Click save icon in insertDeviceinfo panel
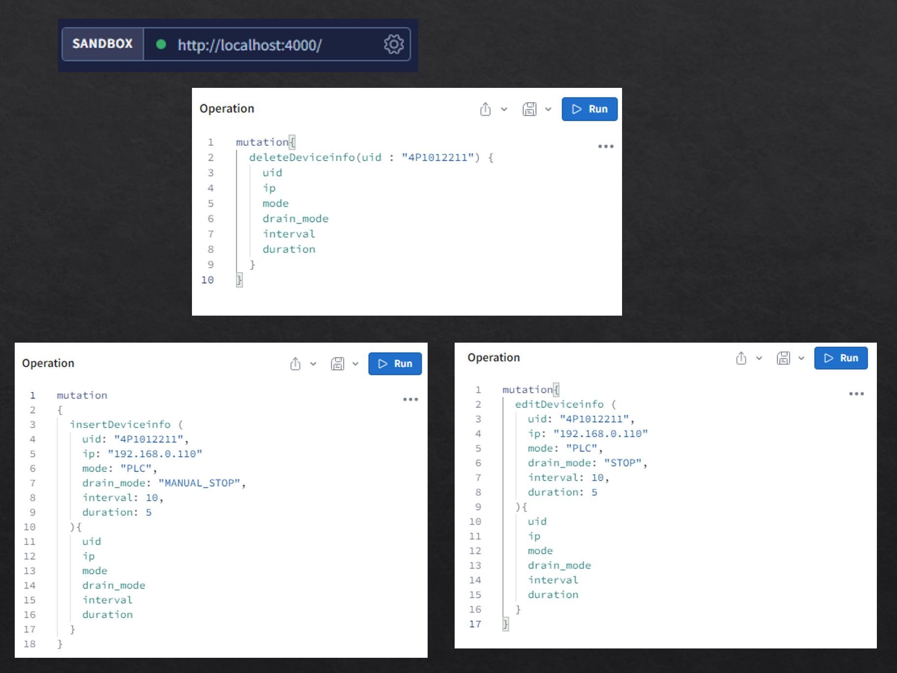The width and height of the screenshot is (897, 673). 337,364
